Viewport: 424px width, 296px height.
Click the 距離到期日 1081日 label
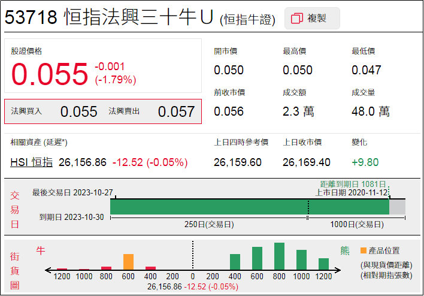click(353, 185)
